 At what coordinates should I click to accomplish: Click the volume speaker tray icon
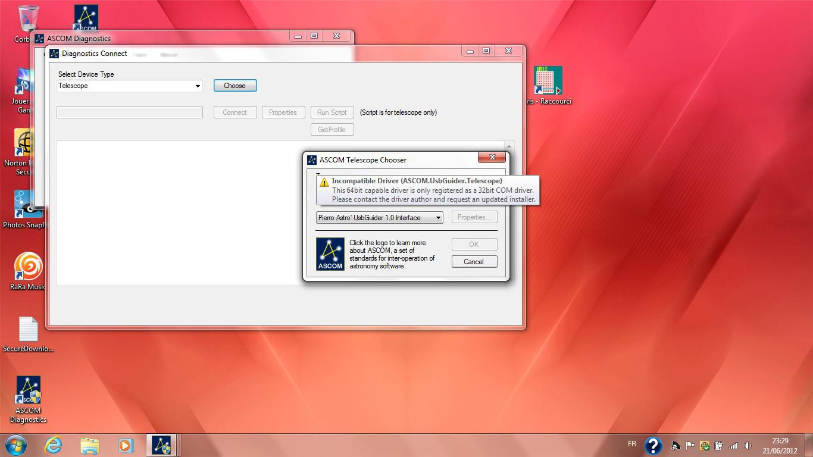pyautogui.click(x=748, y=445)
